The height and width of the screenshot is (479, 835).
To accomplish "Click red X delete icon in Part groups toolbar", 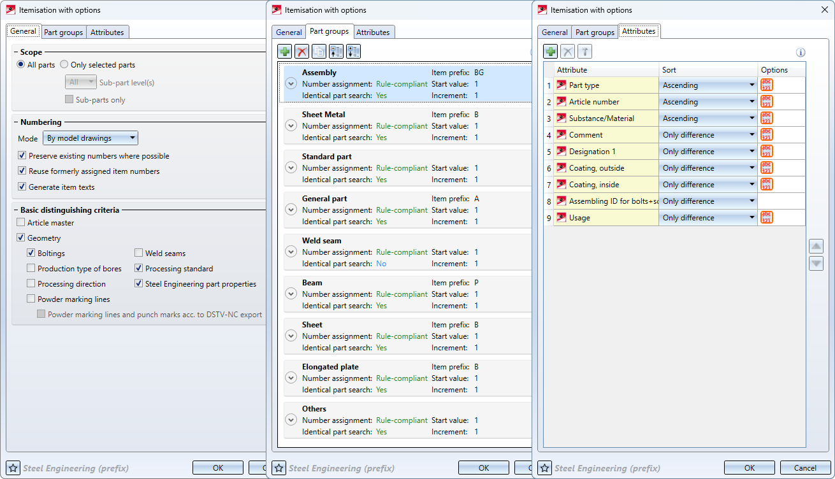I will pyautogui.click(x=301, y=52).
